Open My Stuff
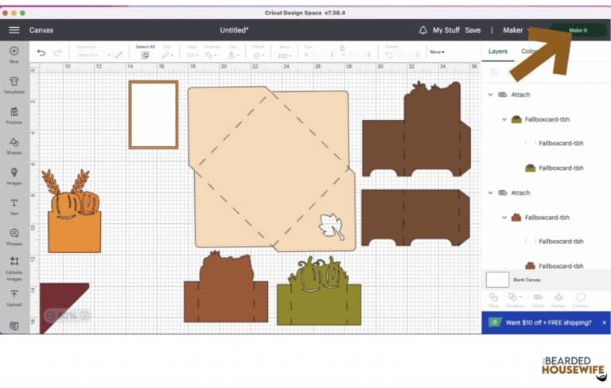Image resolution: width=611 pixels, height=388 pixels. click(446, 30)
